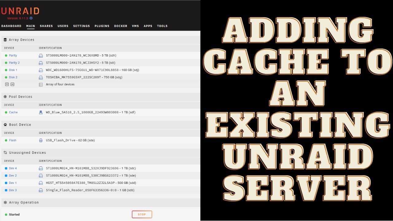Open the Dashboard tab

click(x=11, y=26)
